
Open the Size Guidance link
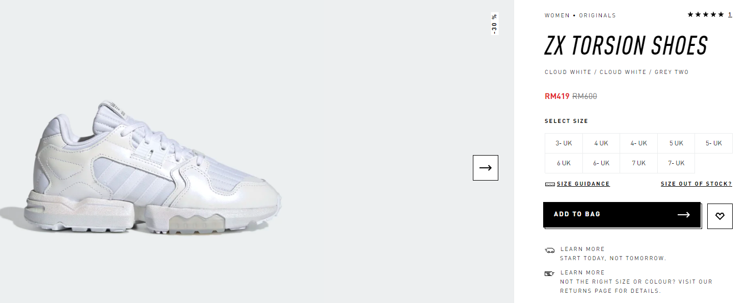click(x=583, y=184)
